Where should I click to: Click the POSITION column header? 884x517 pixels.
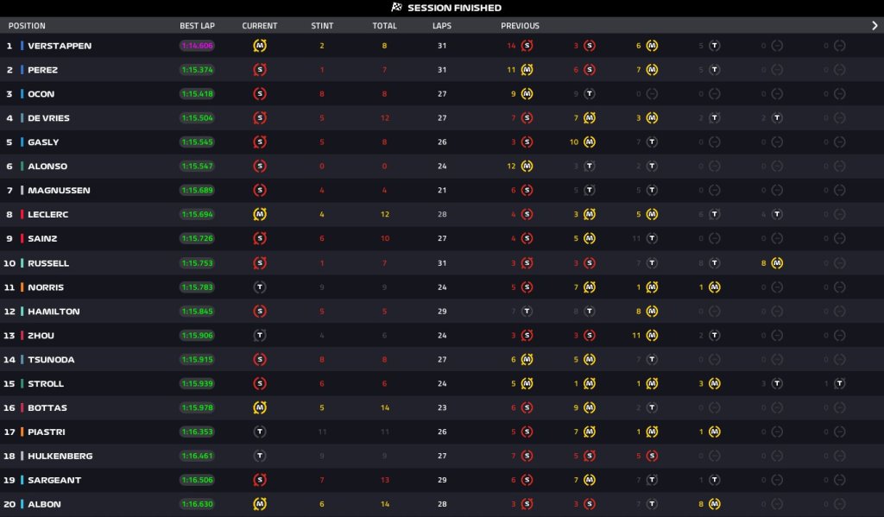click(x=27, y=26)
